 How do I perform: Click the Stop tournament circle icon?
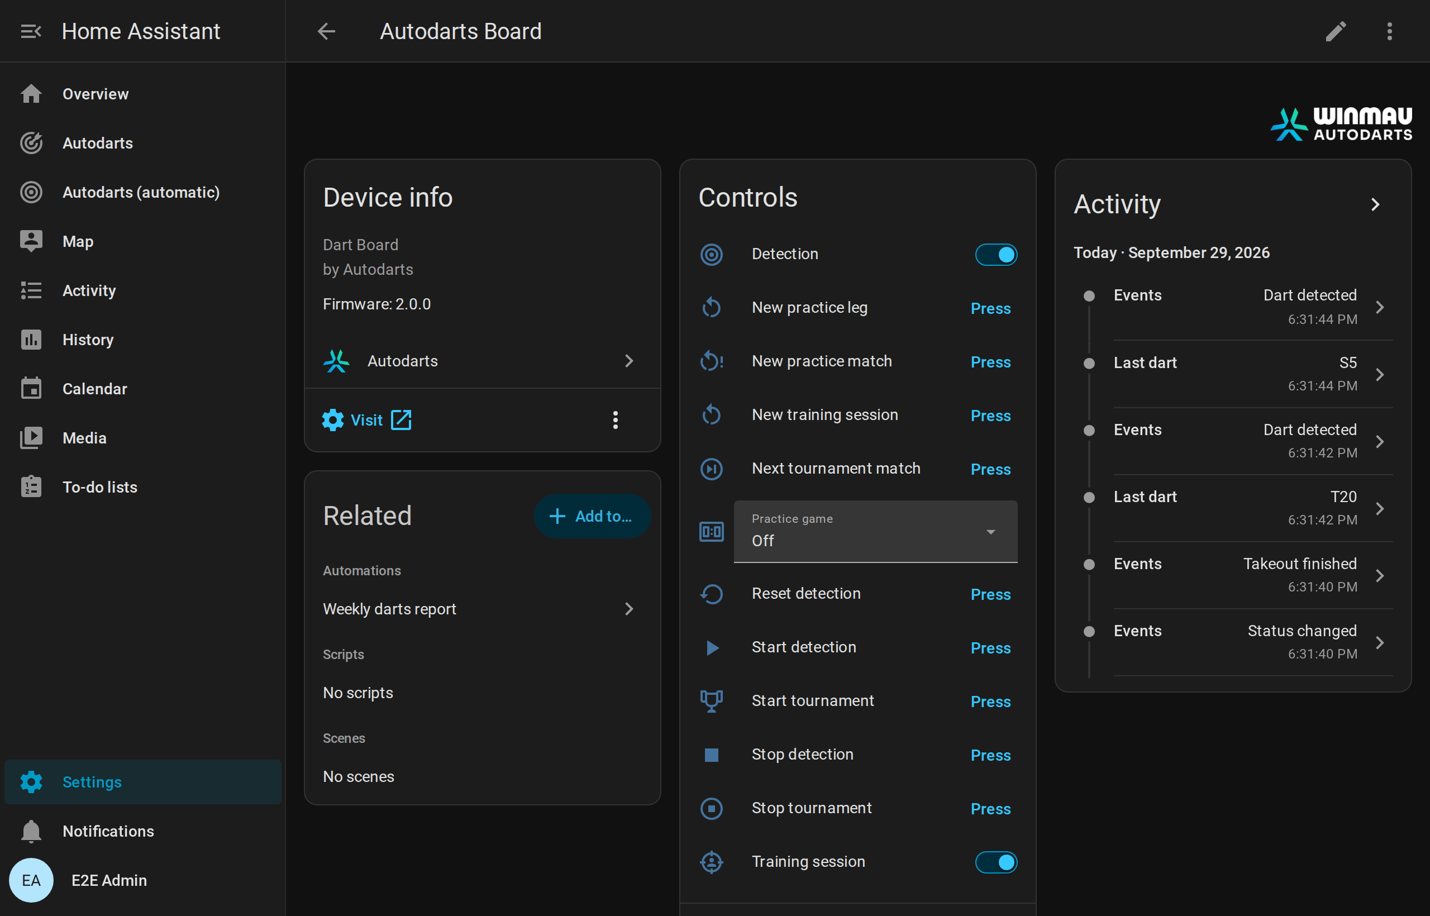coord(712,808)
